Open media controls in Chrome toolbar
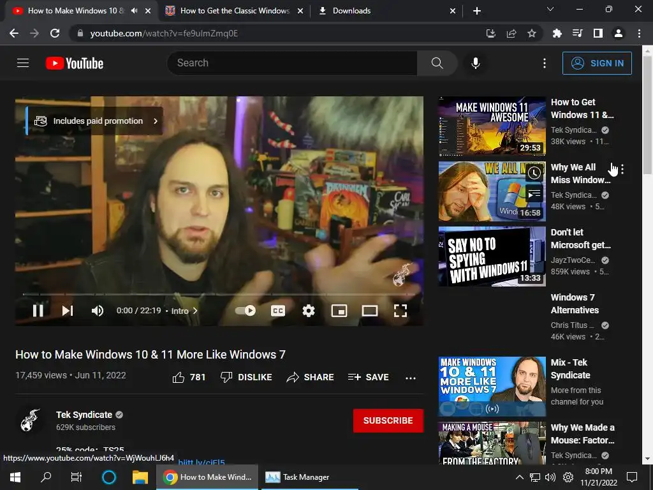 click(x=577, y=33)
